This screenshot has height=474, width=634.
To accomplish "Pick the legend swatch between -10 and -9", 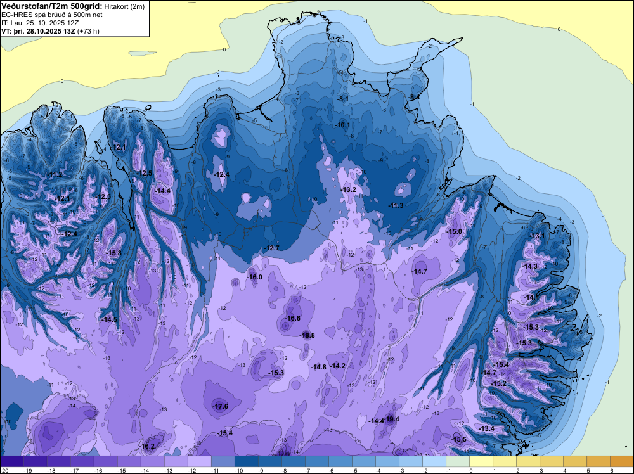I will click(x=246, y=461).
